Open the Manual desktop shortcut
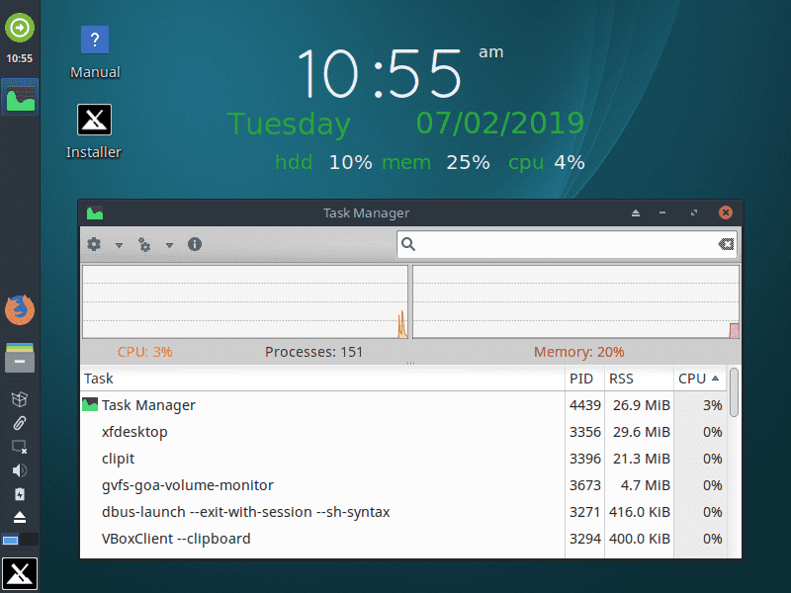The height and width of the screenshot is (593, 791). (x=94, y=40)
